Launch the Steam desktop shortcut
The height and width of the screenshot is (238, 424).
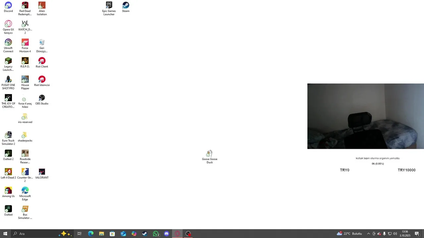tap(126, 7)
